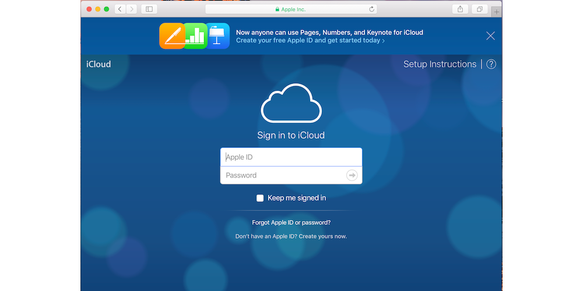Show the Safari sidebar

(149, 9)
